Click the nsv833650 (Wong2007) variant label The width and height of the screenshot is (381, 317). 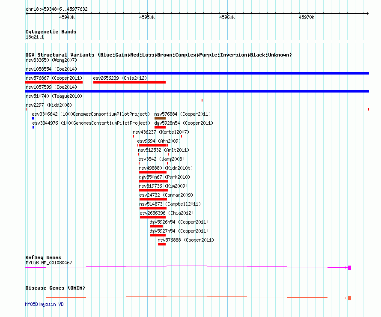click(x=51, y=60)
